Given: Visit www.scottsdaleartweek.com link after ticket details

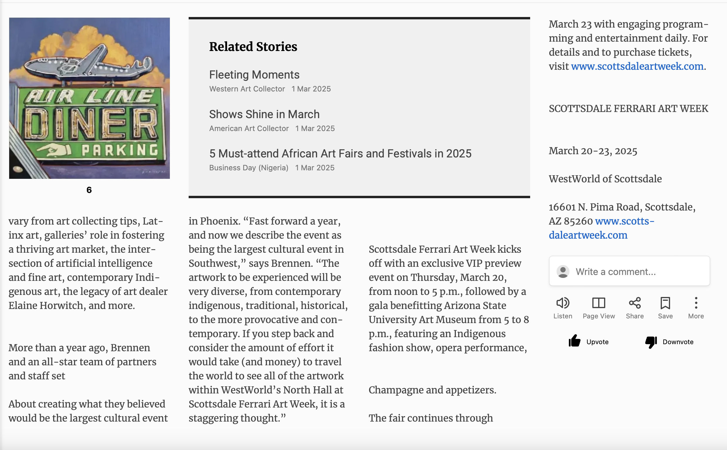Looking at the screenshot, I should [x=637, y=66].
